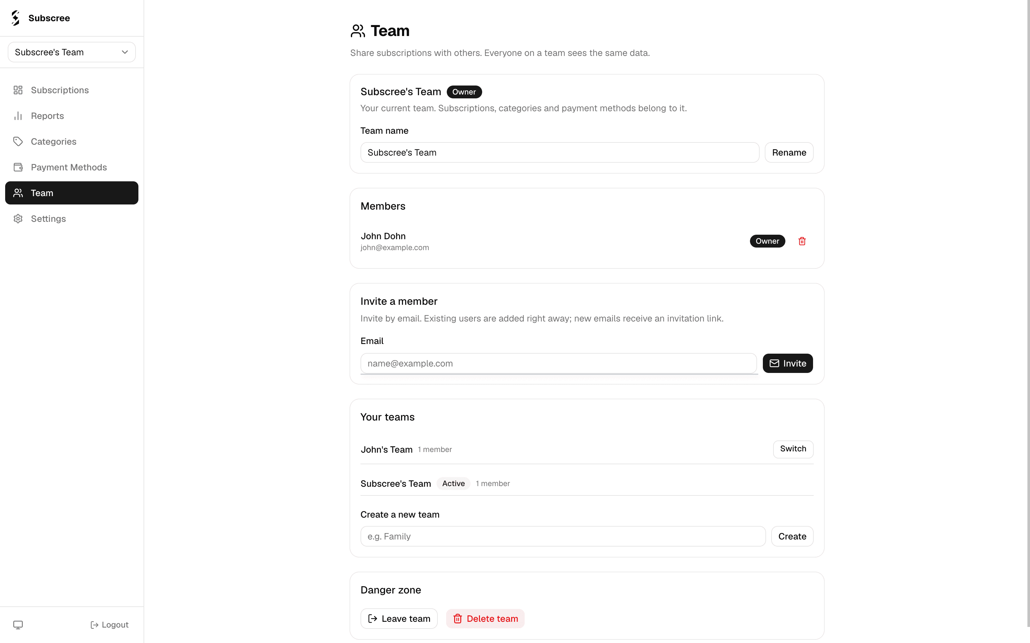Click the Categories tag icon
This screenshot has height=643, width=1030.
[18, 141]
